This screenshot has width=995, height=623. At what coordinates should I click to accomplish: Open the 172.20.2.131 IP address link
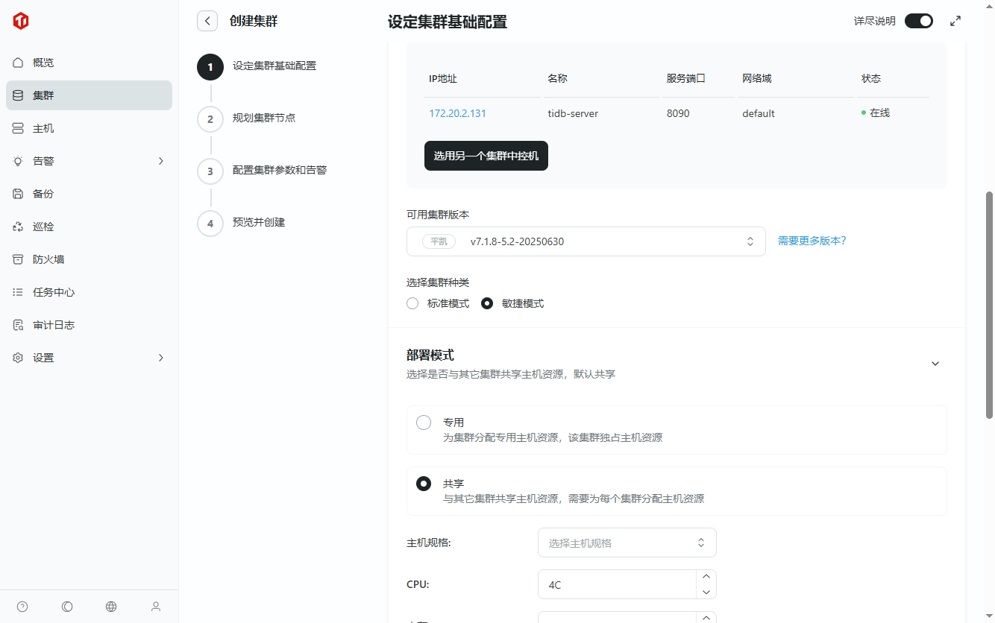(457, 113)
